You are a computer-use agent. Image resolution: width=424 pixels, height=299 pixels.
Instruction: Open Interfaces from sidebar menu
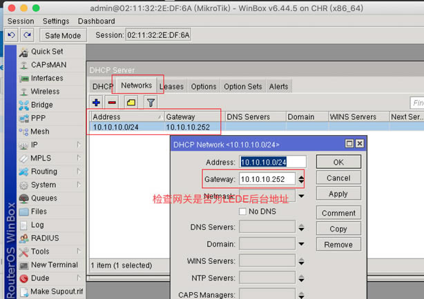pos(46,78)
